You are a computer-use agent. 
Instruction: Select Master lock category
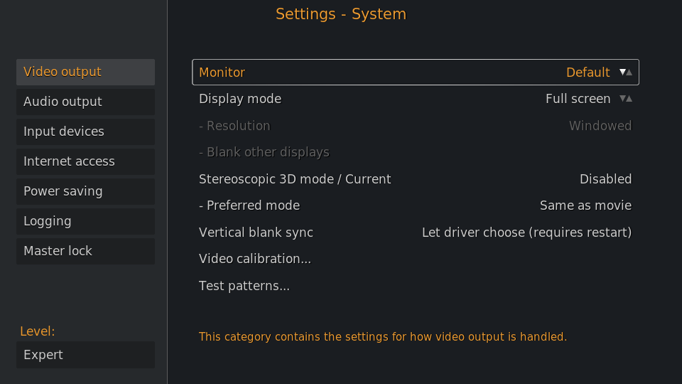(x=86, y=251)
